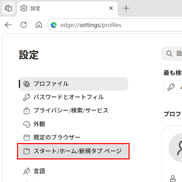182x182 pixels.
Task: Open a new tab with the plus button
Action: click(x=126, y=8)
